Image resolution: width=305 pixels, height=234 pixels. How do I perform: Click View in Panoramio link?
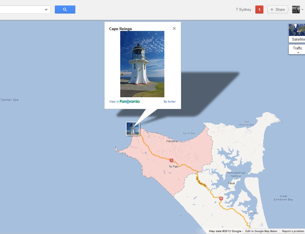(124, 101)
